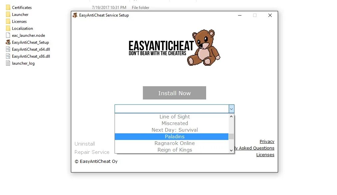Open the Frequently Asked Questions link
The width and height of the screenshot is (337, 195).
click(254, 148)
